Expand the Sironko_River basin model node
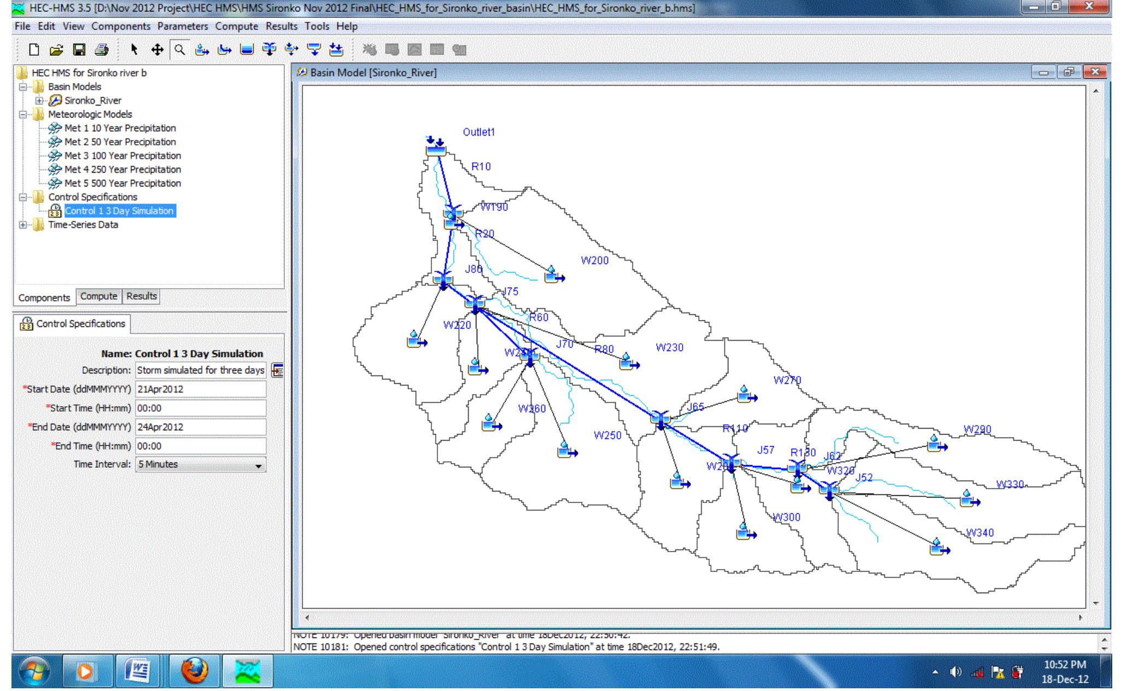 [39, 101]
